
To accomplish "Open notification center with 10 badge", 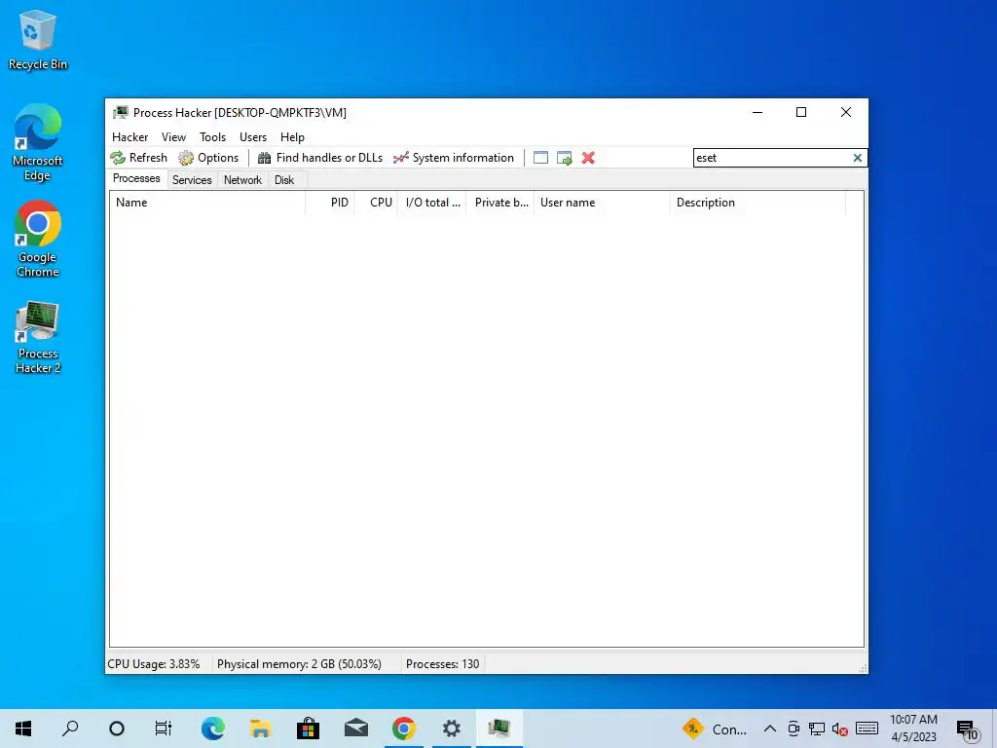I will pyautogui.click(x=967, y=729).
